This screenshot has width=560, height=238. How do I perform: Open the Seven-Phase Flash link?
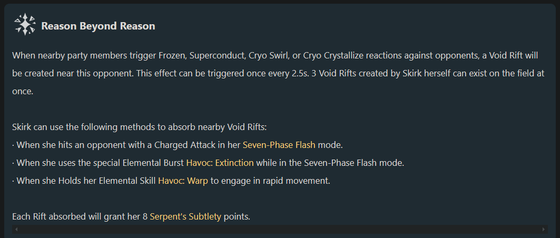(279, 145)
